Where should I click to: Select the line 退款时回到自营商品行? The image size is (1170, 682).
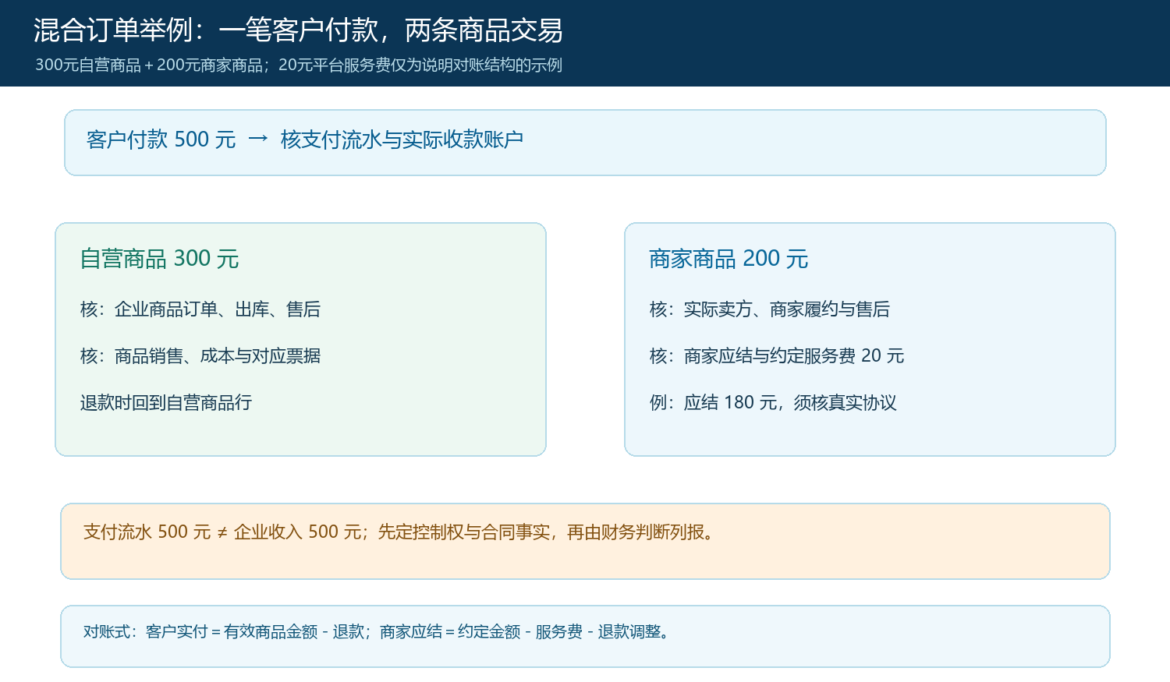point(166,403)
